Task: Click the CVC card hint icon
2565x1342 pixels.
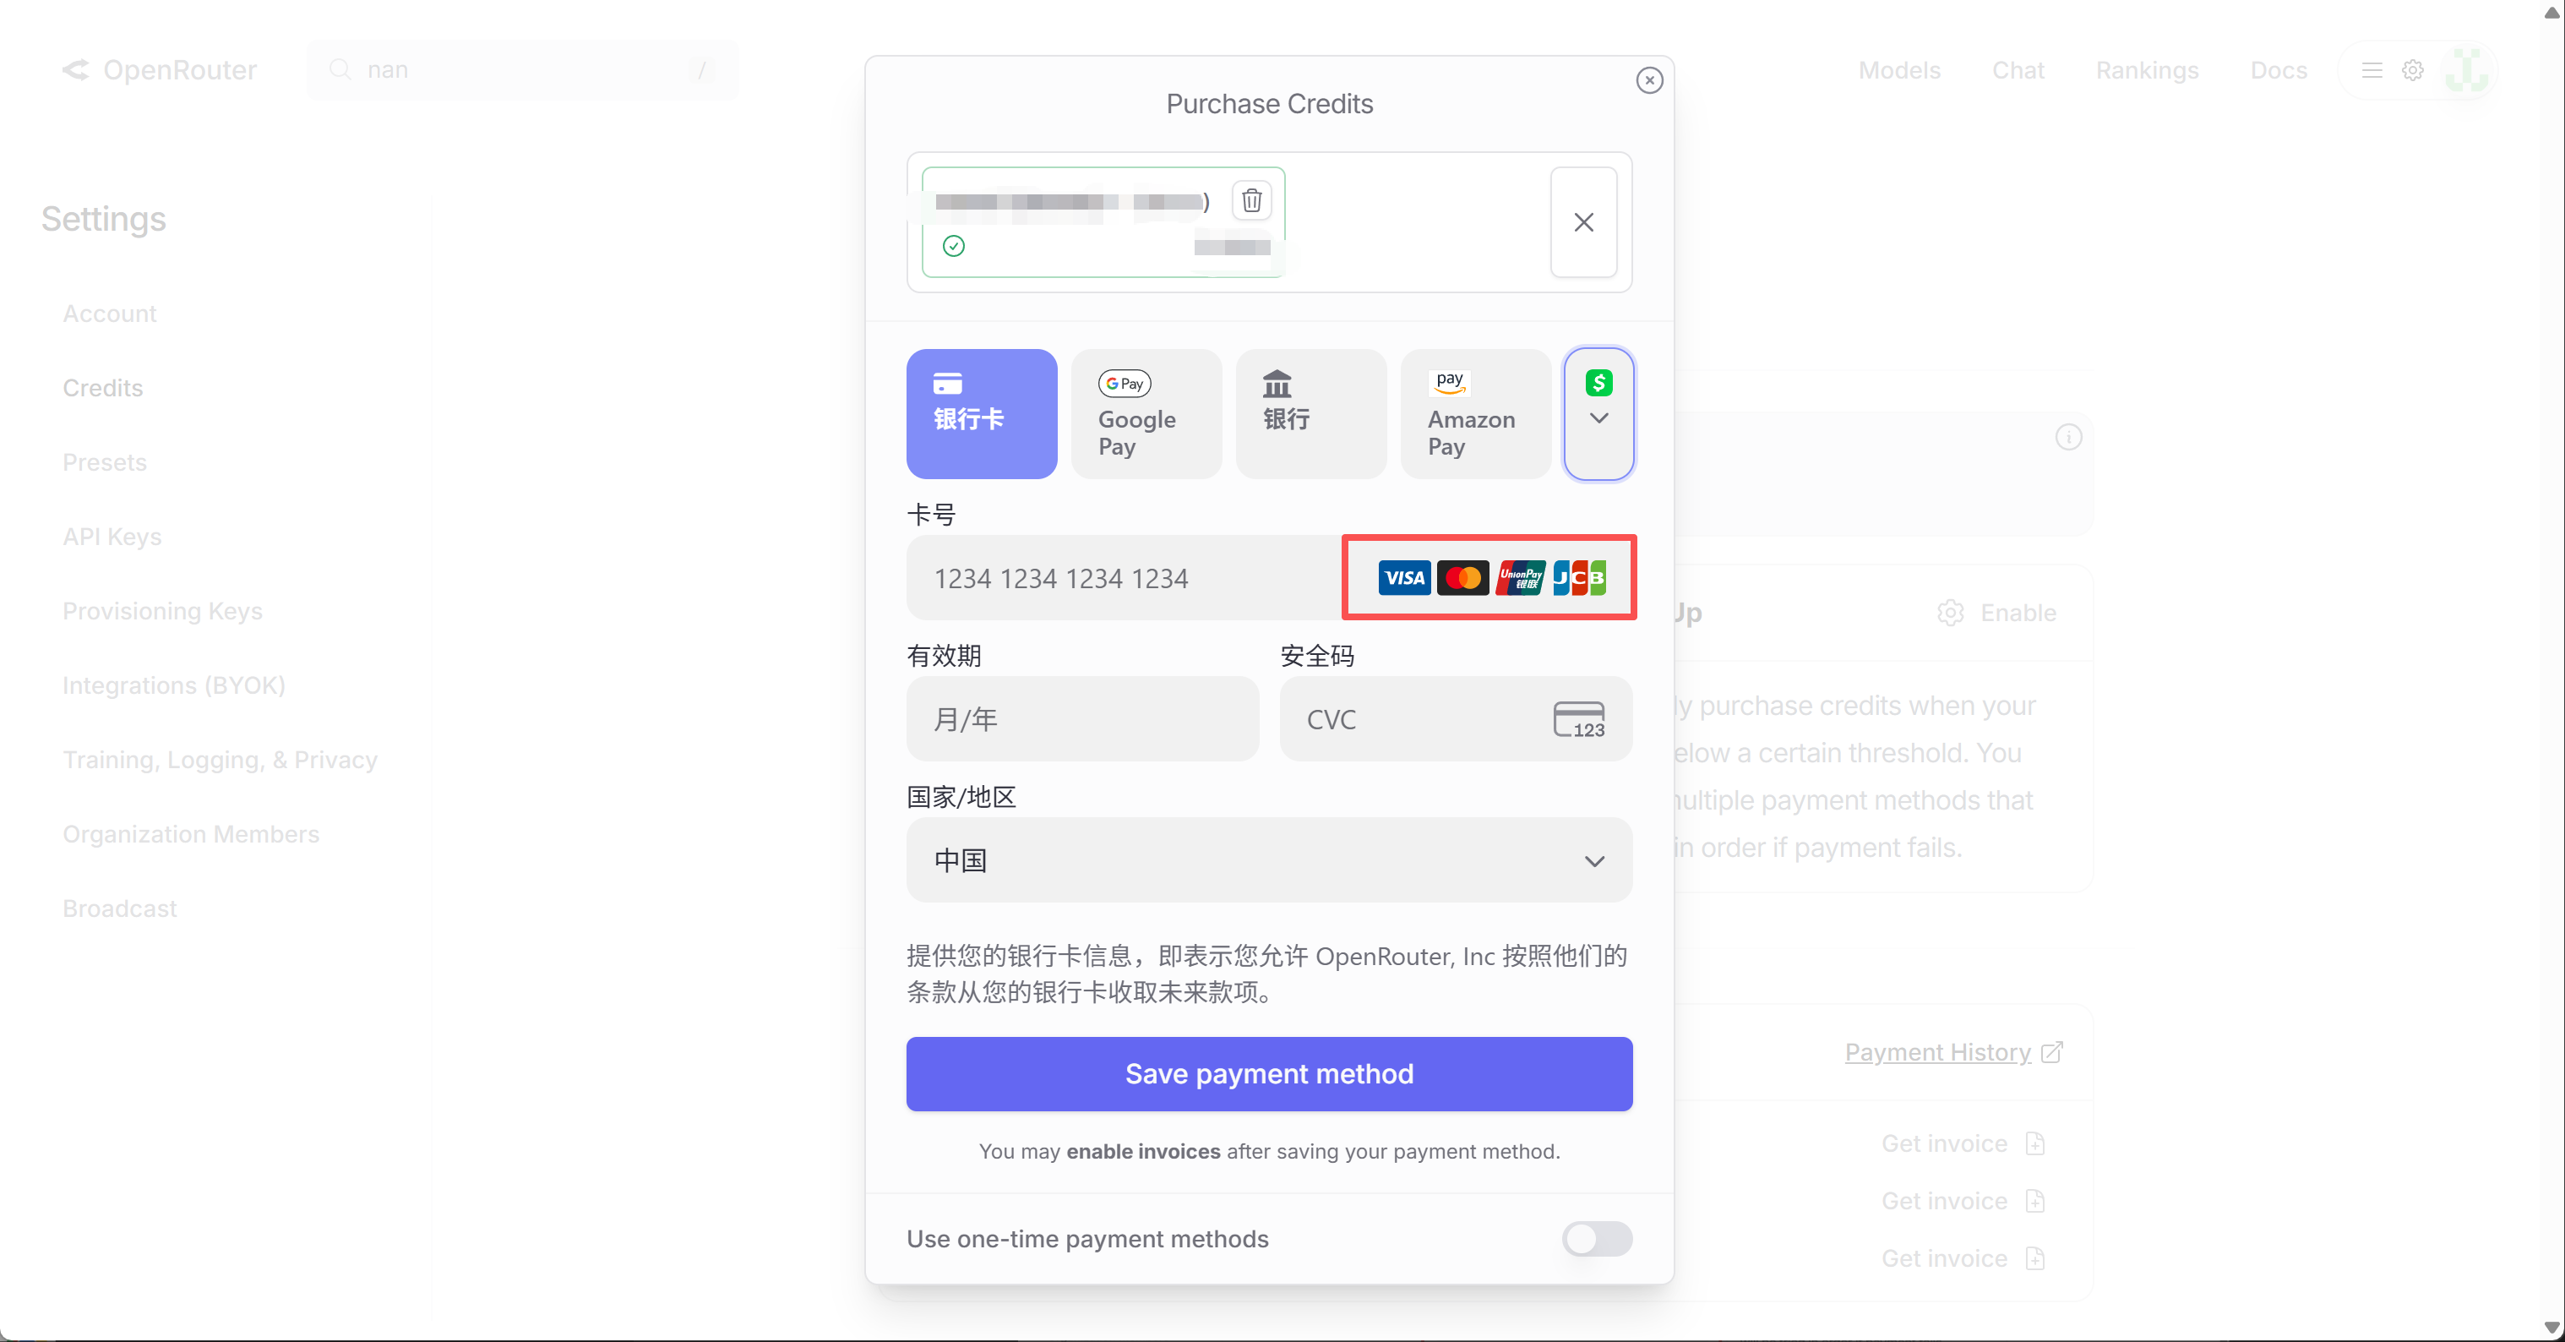Action: (x=1578, y=719)
